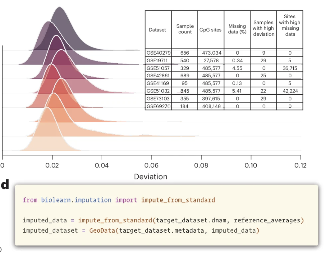Click "Samples with high deviation" header
The image size is (326, 256).
[x=263, y=29]
